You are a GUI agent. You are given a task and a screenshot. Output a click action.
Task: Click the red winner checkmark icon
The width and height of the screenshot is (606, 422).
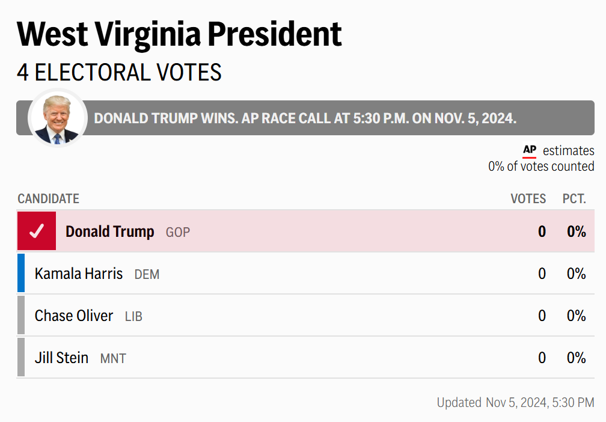37,231
